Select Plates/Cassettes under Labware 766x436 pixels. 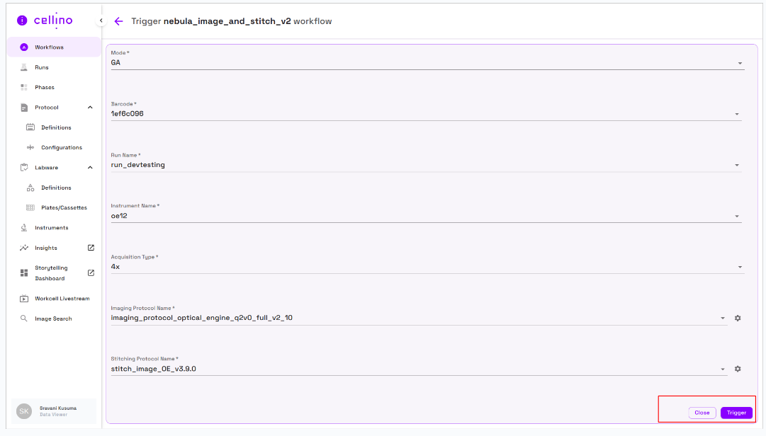tap(64, 208)
